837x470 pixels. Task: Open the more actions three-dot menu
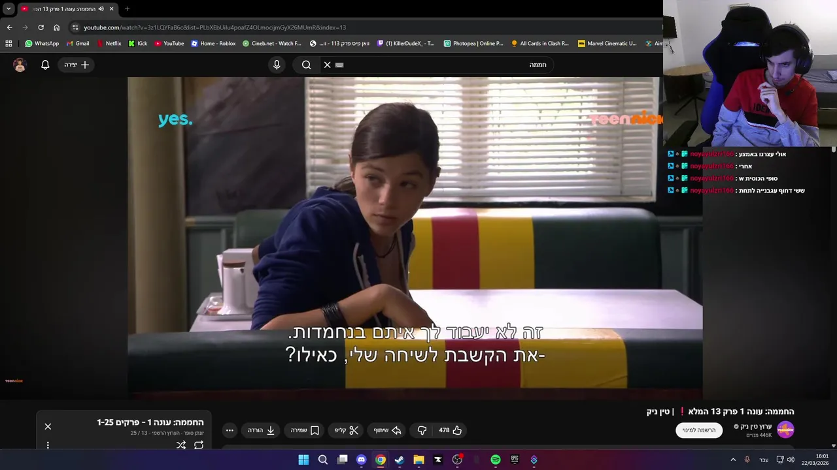click(230, 430)
